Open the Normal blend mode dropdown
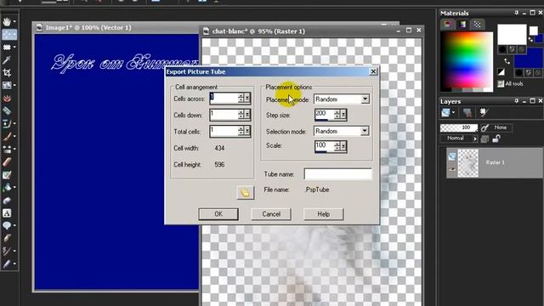The image size is (544, 306). (475, 139)
